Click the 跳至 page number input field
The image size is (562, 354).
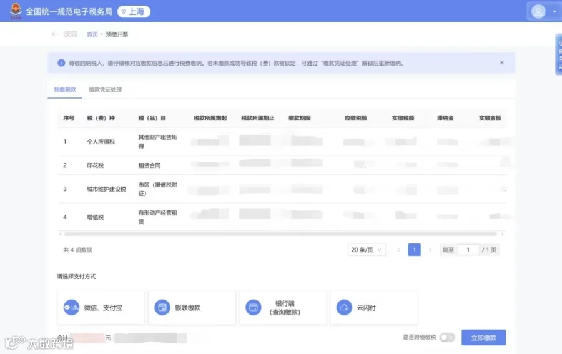point(468,250)
